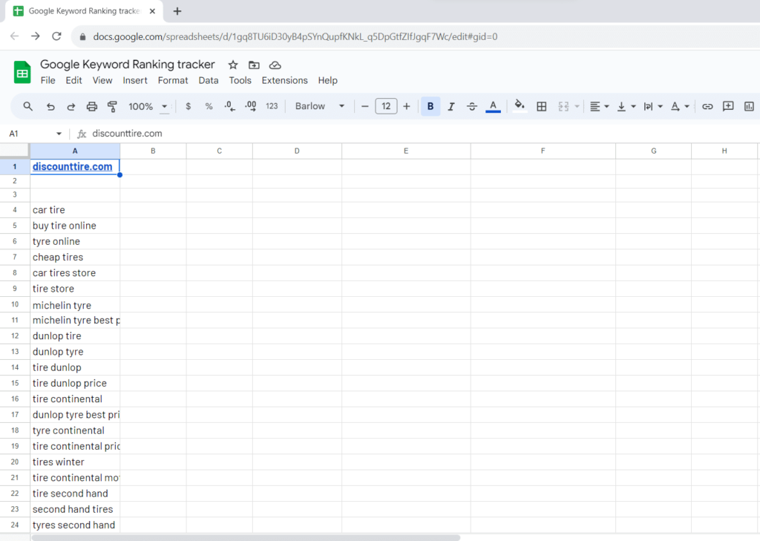Click the formula bar content
760x541 pixels.
point(128,134)
